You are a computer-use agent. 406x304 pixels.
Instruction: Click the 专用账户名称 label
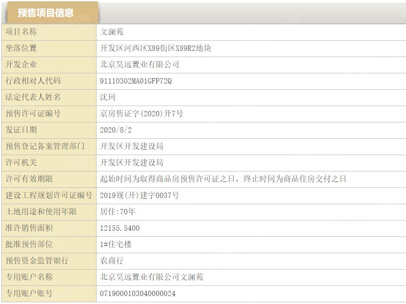pyautogui.click(x=29, y=277)
